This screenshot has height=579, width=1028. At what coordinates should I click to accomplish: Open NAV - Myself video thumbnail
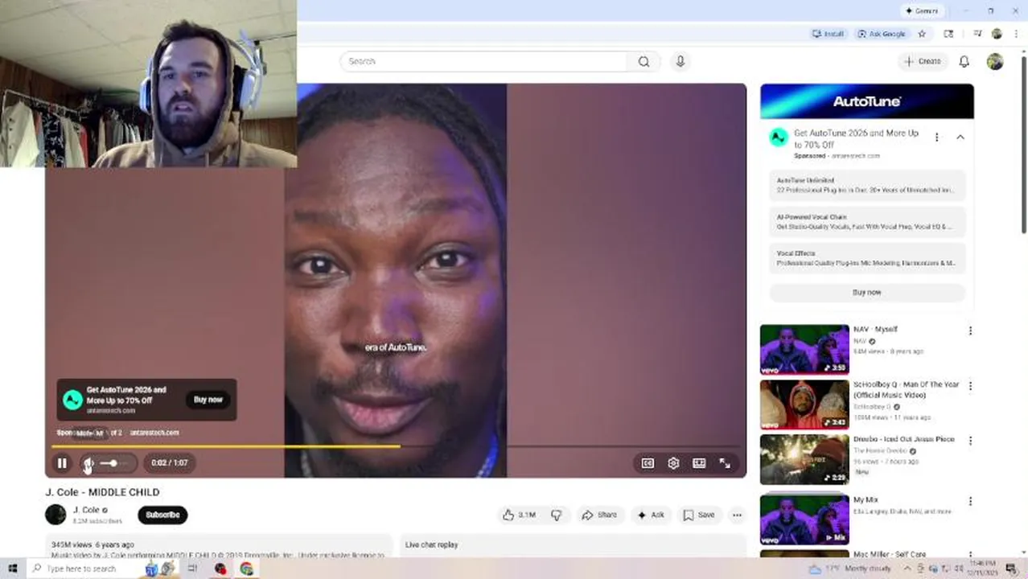(804, 349)
